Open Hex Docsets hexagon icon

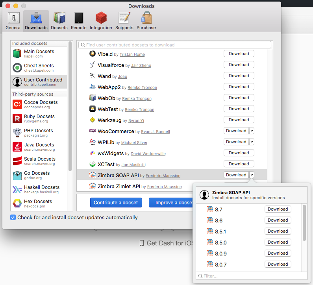tap(17, 204)
